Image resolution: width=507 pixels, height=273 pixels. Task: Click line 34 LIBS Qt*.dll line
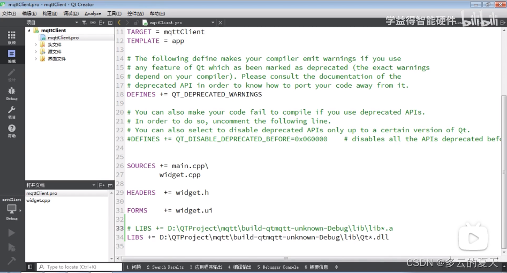(258, 238)
